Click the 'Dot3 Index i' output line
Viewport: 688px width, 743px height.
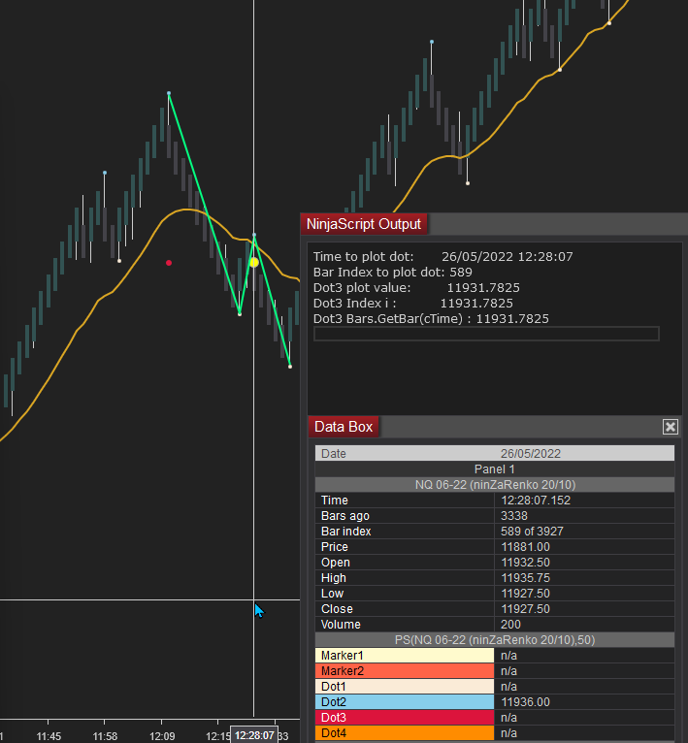(413, 304)
